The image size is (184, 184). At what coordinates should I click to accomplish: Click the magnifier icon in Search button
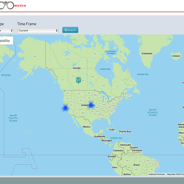(x=66, y=30)
